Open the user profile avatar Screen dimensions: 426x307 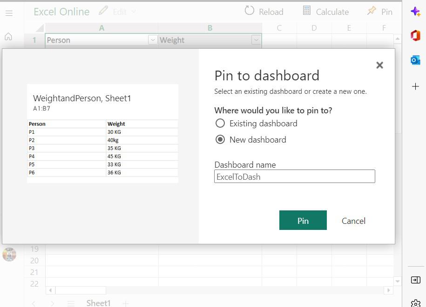[x=9, y=254]
